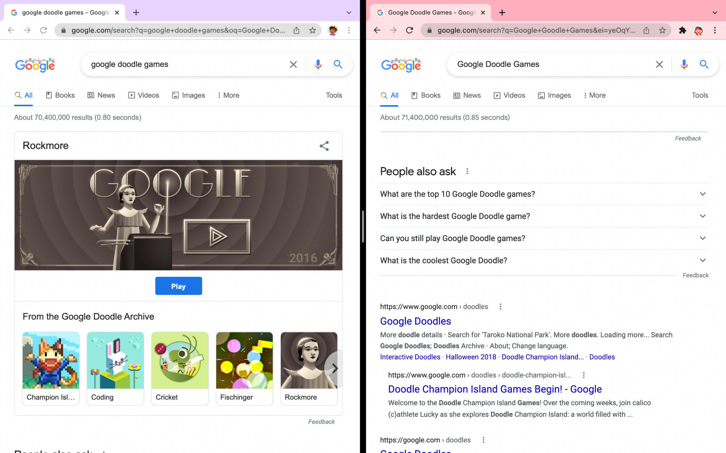Click the Google microphone search icon (right)
The height and width of the screenshot is (453, 726).
(683, 64)
